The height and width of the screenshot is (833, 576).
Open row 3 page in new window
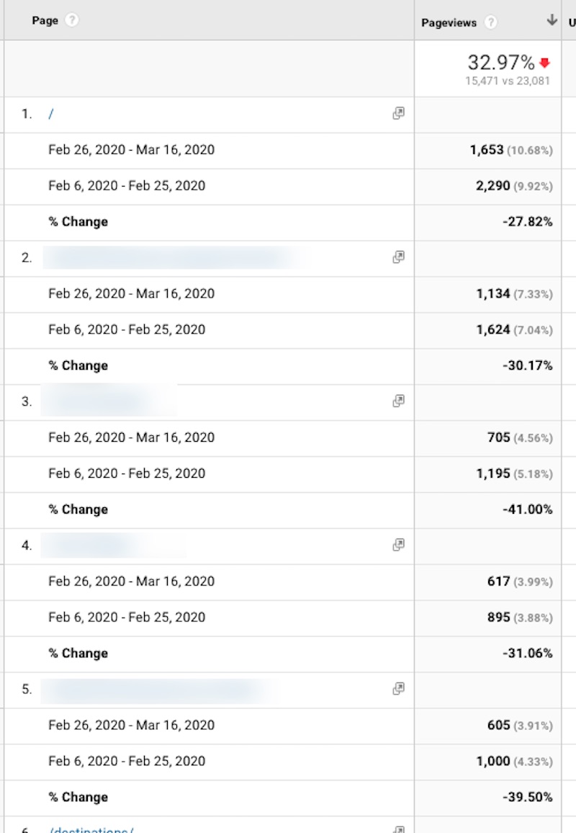pyautogui.click(x=398, y=401)
